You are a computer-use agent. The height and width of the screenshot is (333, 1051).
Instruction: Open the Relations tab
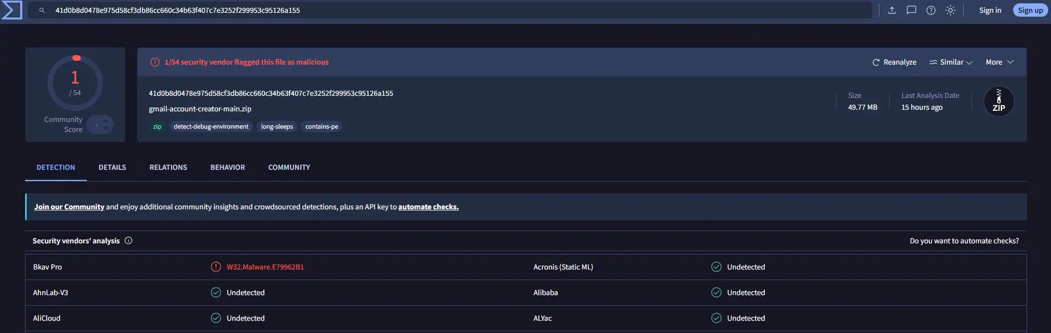coord(168,167)
